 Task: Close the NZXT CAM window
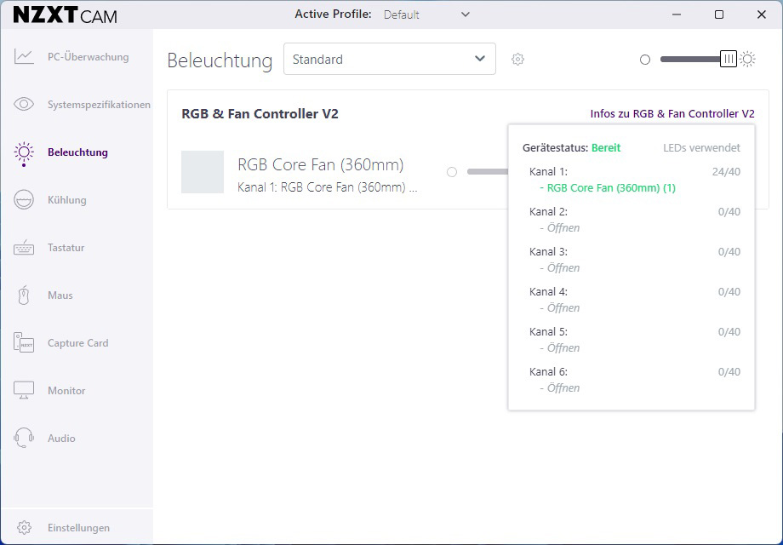(762, 14)
